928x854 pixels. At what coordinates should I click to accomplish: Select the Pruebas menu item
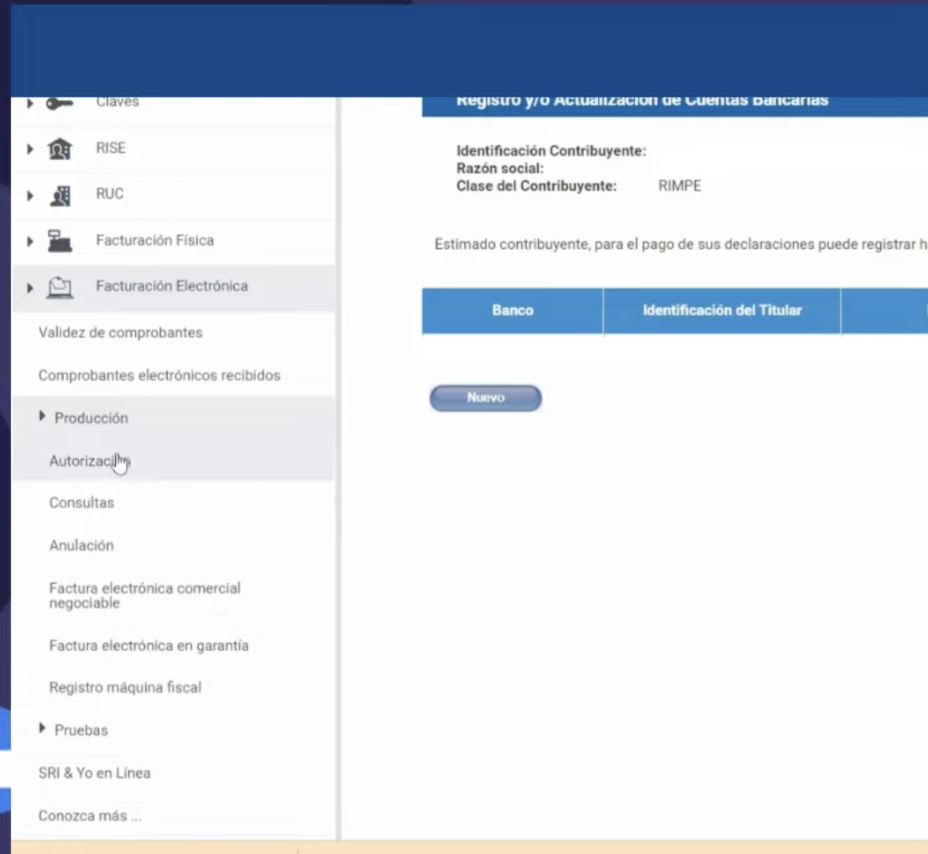[x=81, y=731]
